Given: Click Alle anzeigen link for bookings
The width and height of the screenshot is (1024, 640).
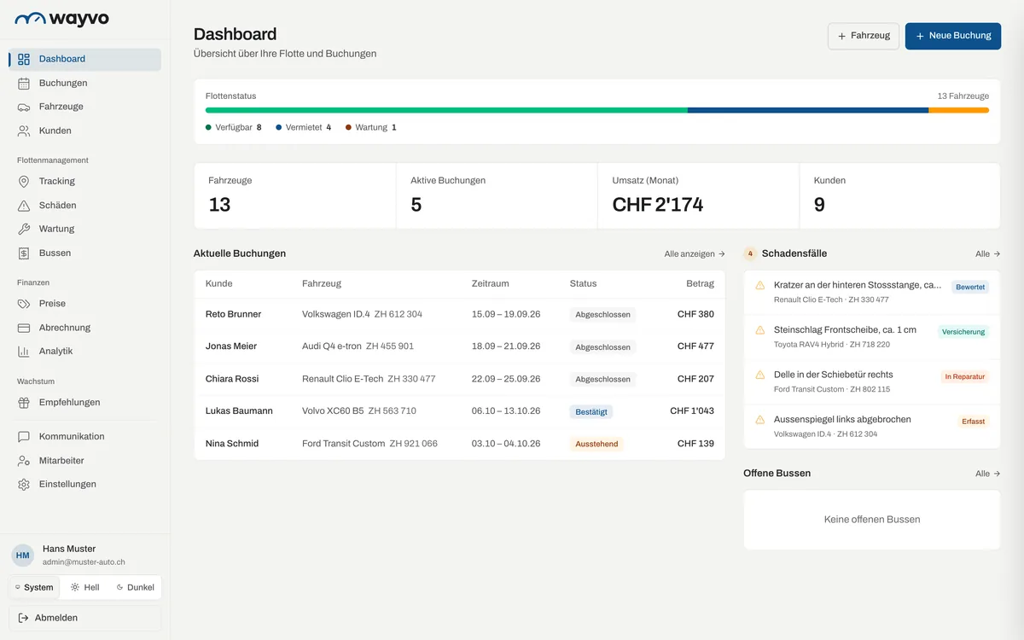Looking at the screenshot, I should tap(695, 253).
